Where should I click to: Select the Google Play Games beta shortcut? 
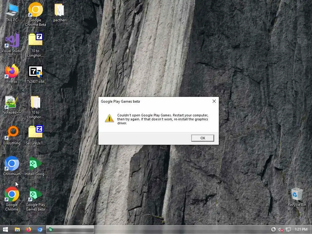[x=35, y=199]
